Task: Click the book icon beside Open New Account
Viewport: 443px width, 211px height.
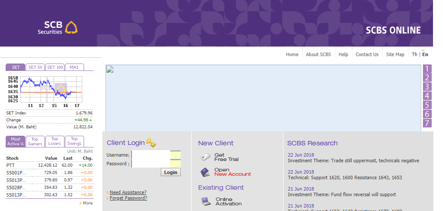Action: pos(206,172)
